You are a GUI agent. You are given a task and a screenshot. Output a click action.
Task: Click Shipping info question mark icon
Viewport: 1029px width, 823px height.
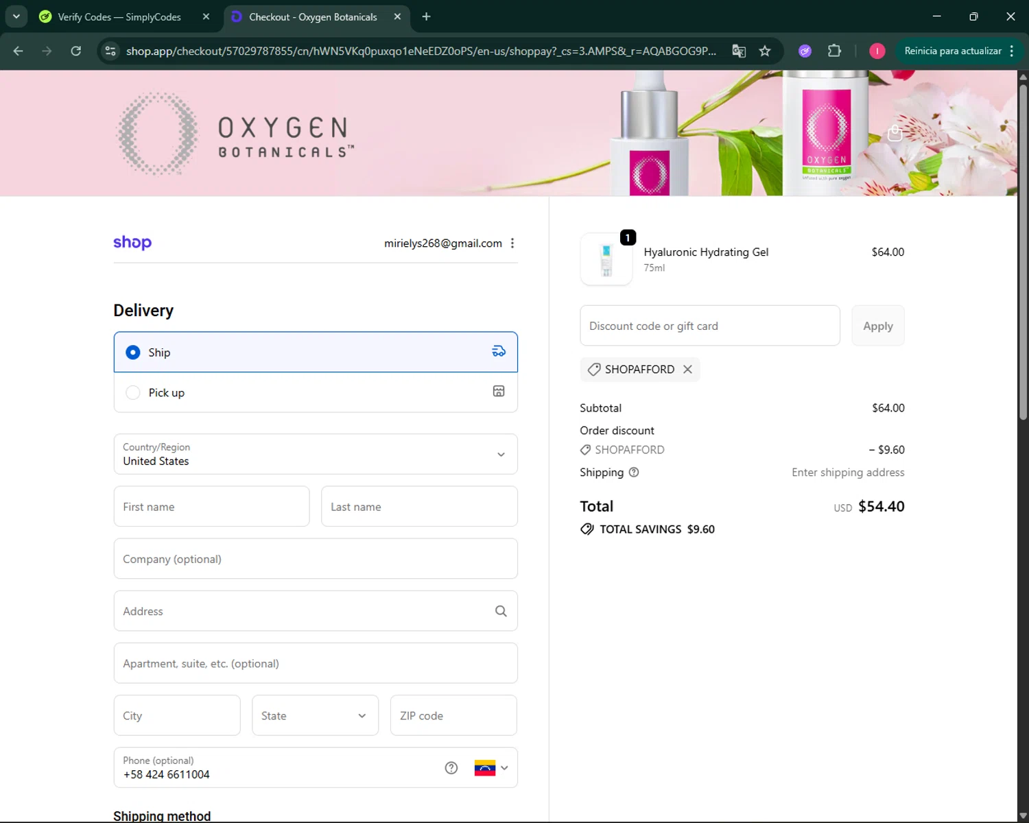tap(634, 472)
